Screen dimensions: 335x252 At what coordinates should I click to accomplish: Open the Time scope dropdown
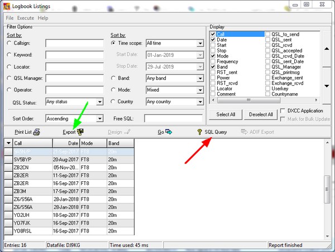coord(200,43)
